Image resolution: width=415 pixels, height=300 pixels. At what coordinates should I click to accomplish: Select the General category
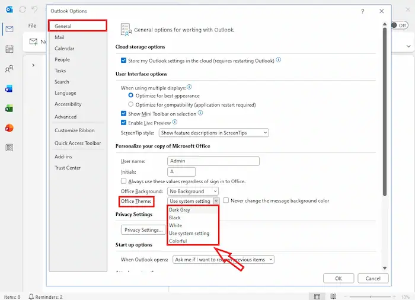click(78, 26)
